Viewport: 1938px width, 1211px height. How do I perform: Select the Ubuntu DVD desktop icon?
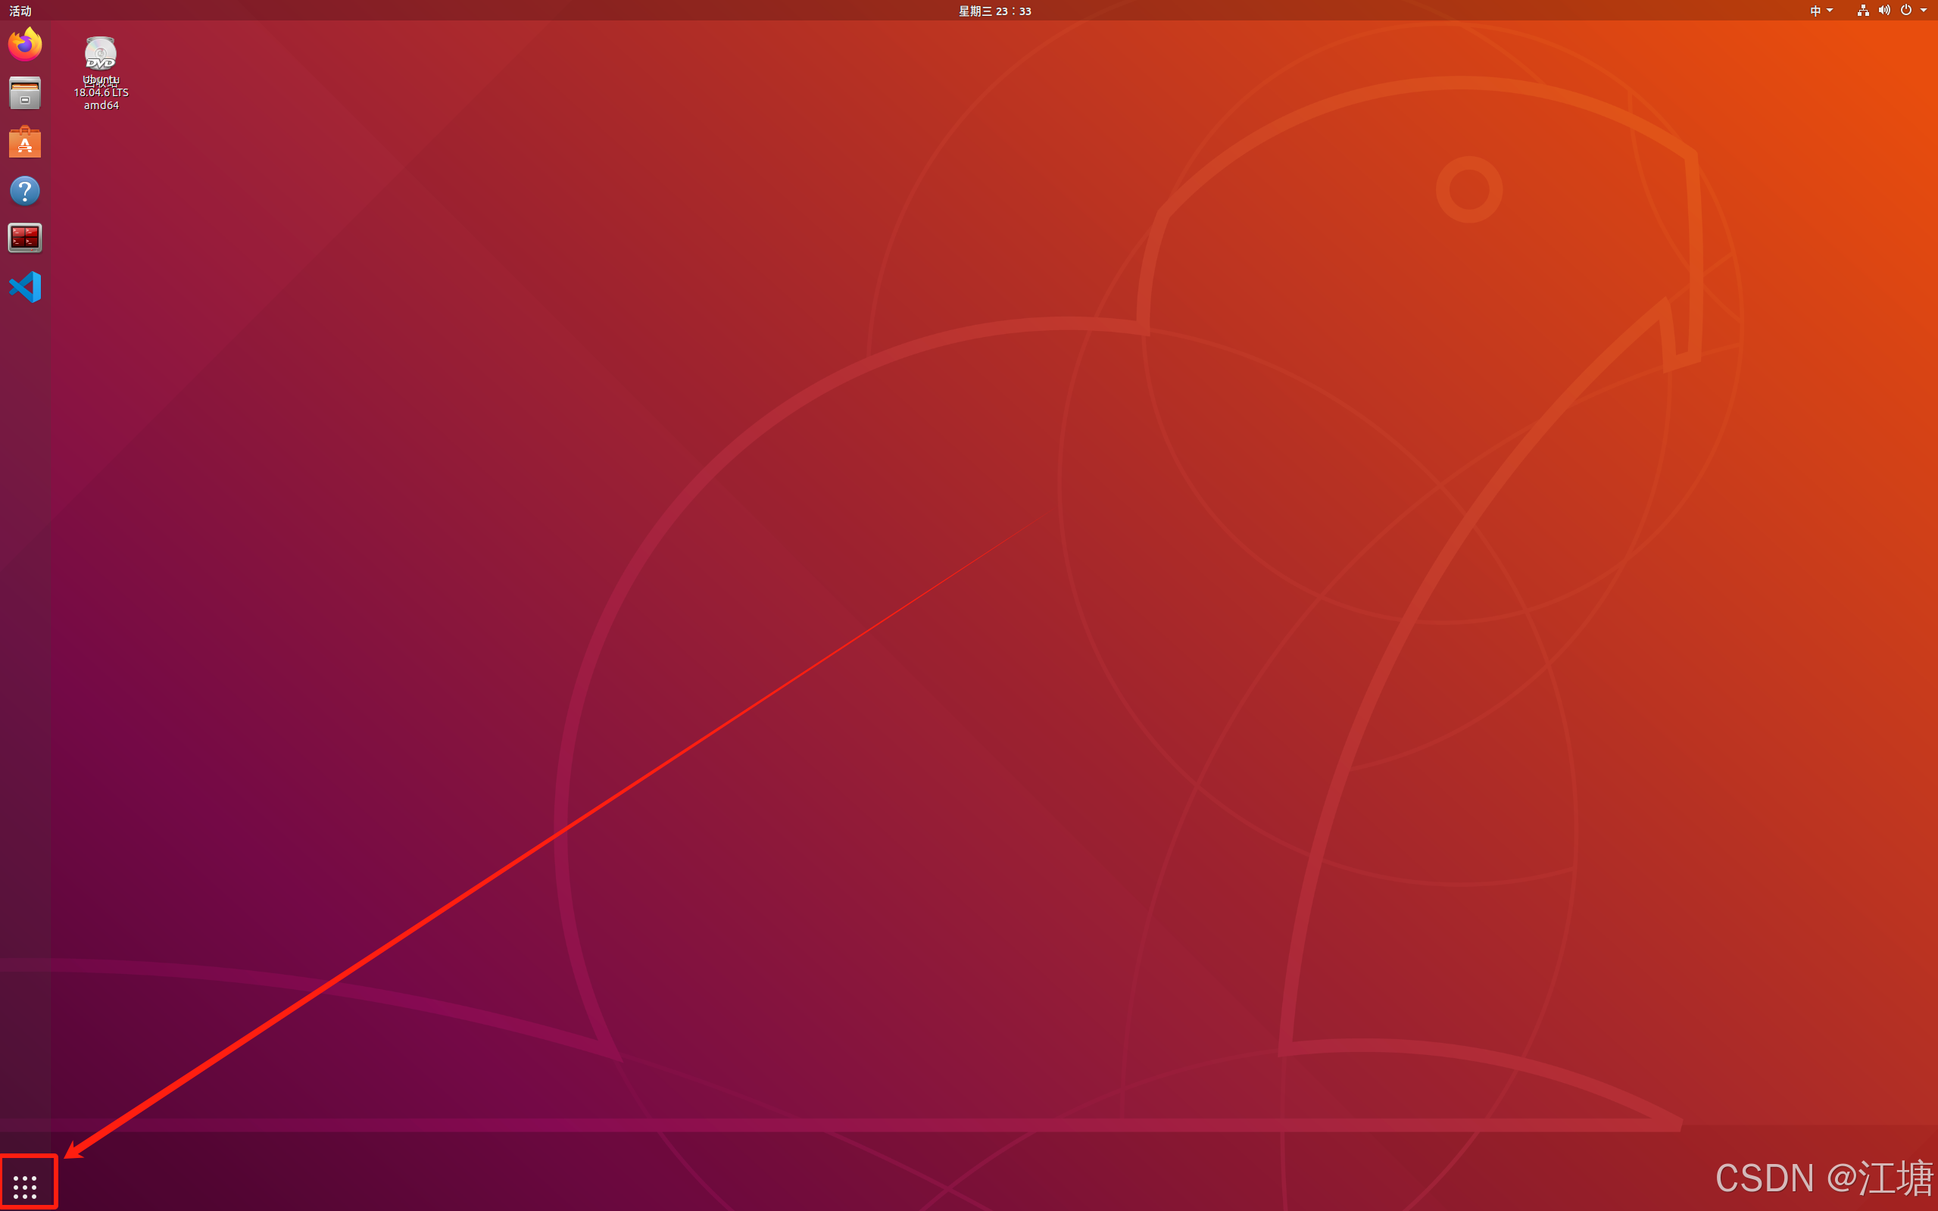[101, 54]
